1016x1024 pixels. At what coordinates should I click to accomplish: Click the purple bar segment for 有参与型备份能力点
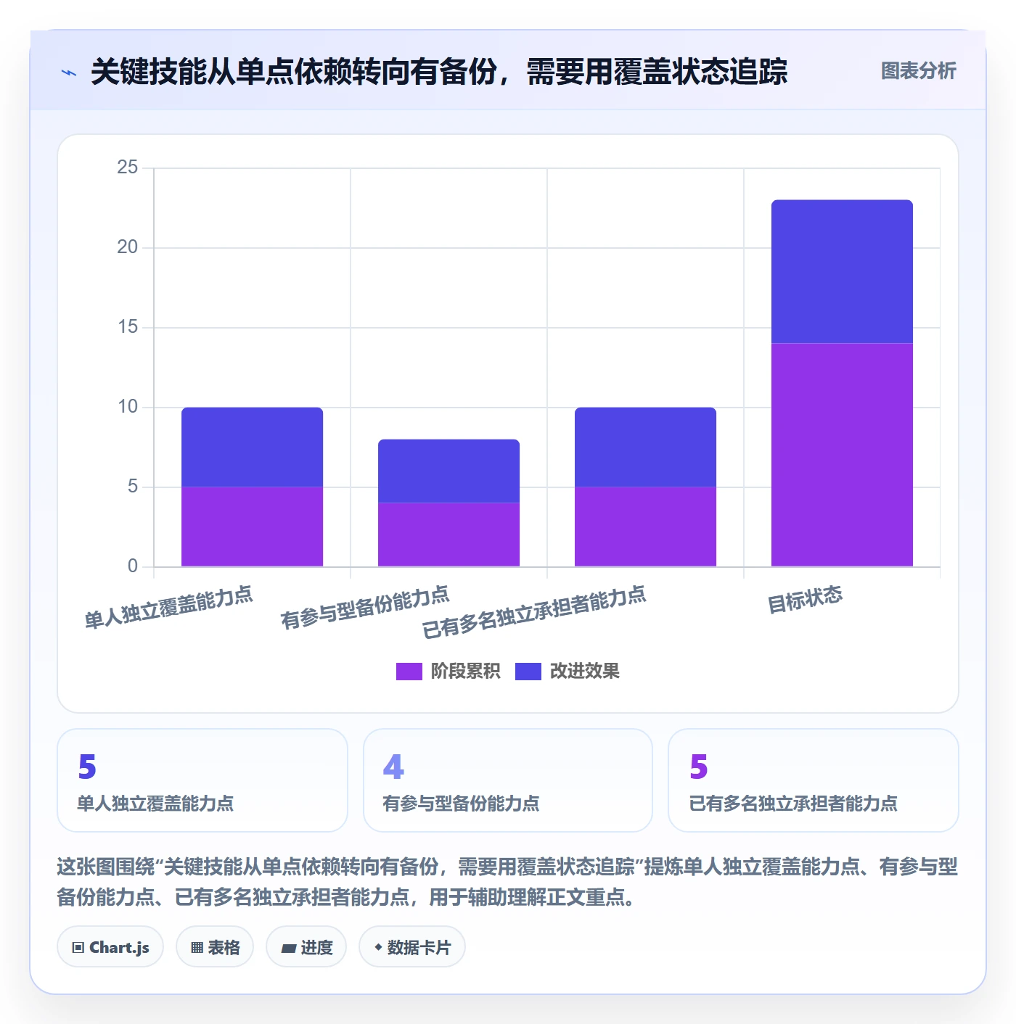448,534
